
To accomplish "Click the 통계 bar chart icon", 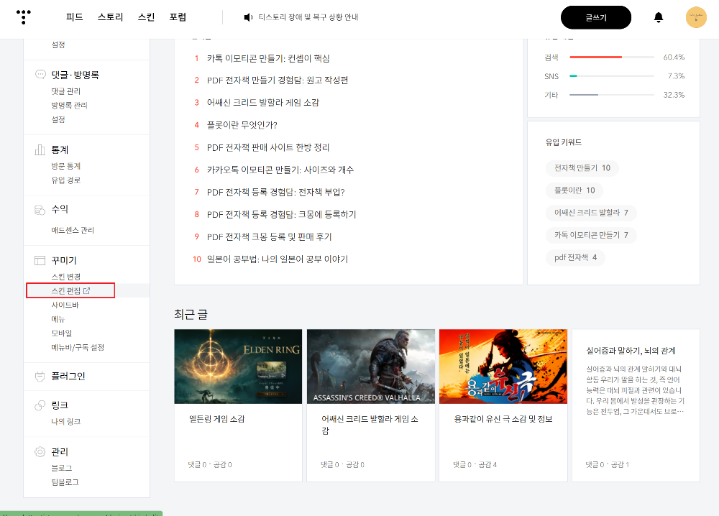I will [x=40, y=149].
